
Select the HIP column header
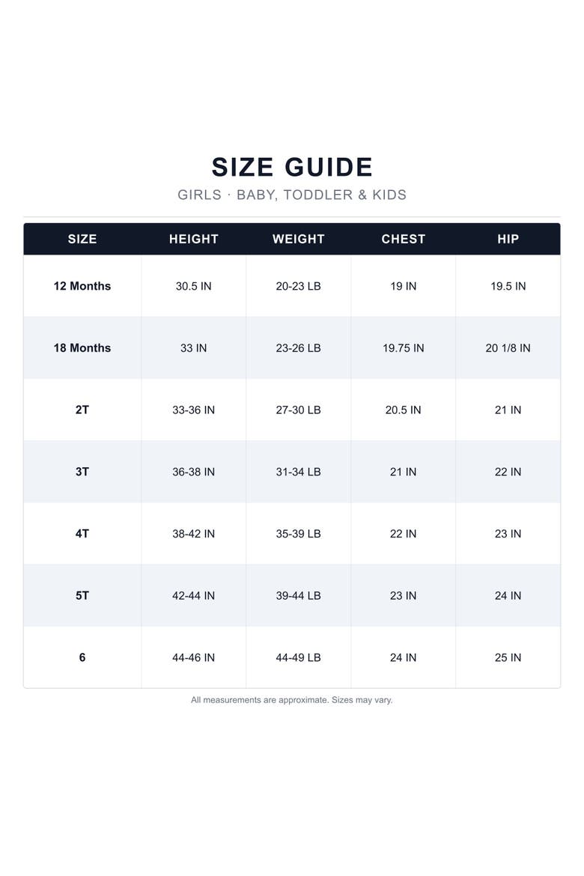508,239
